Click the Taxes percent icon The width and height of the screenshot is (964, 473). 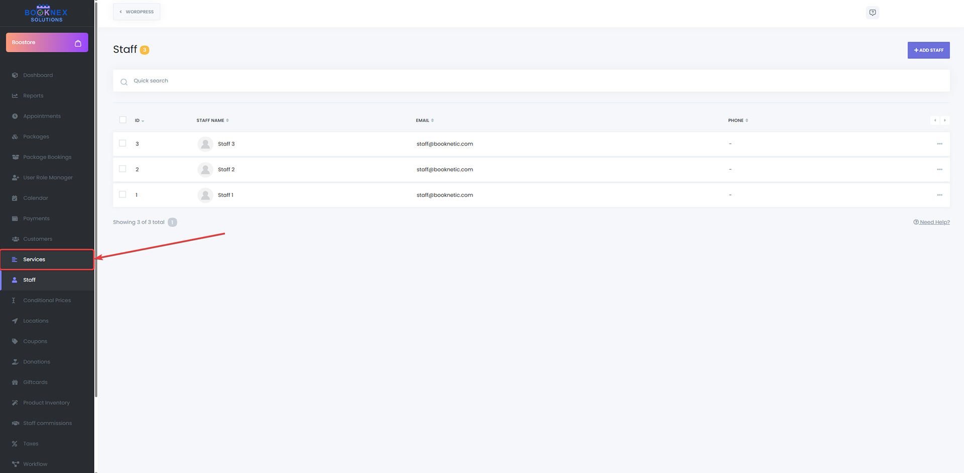(15, 444)
